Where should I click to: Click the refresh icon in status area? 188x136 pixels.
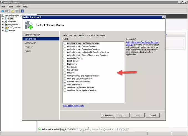pos(39,129)
